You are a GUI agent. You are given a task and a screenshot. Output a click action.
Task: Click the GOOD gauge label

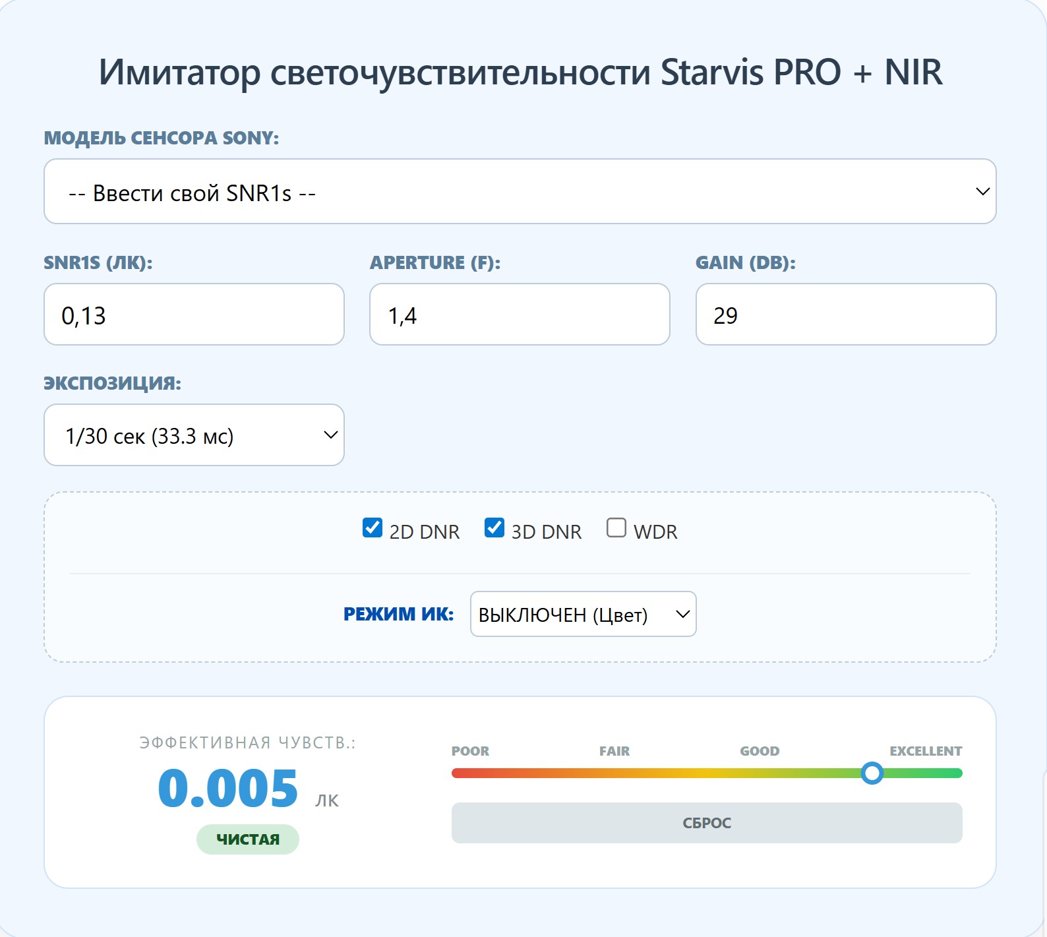[x=760, y=751]
